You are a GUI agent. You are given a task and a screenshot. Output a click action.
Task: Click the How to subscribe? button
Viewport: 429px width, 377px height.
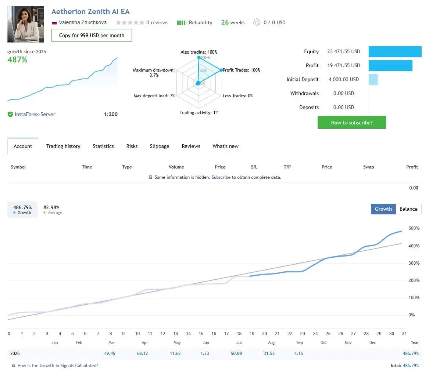point(351,123)
